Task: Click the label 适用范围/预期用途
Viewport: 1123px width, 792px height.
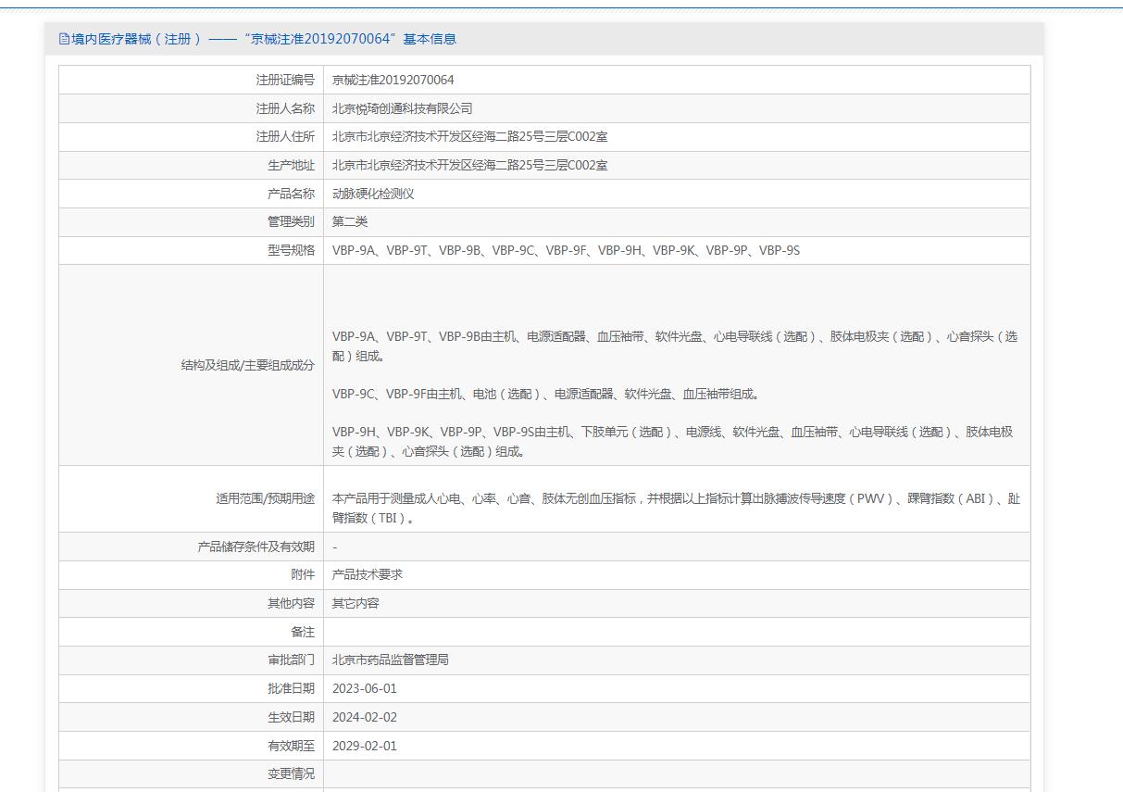Action: [266, 498]
